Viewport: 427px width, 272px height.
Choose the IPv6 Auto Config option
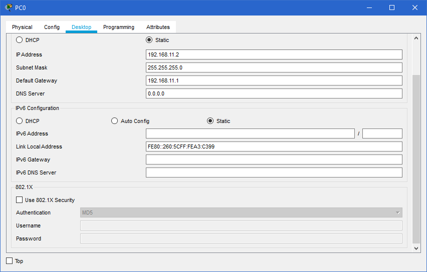point(114,121)
